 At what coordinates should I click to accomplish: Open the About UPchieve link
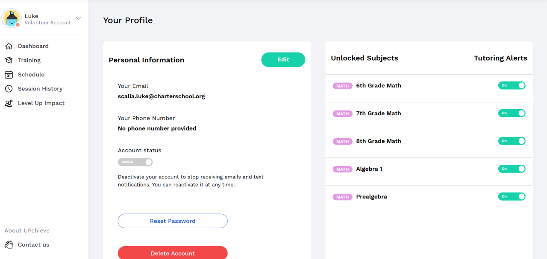coord(27,230)
